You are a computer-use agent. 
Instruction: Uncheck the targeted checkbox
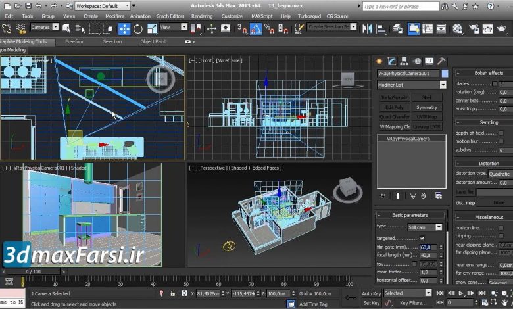[x=422, y=239]
